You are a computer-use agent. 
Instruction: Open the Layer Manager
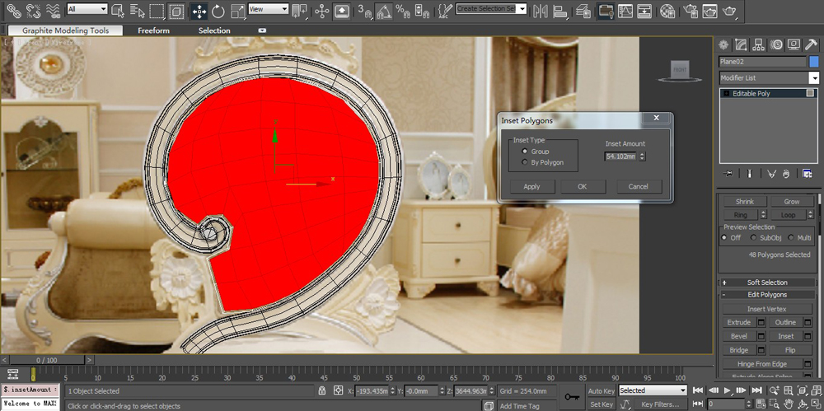pyautogui.click(x=582, y=10)
